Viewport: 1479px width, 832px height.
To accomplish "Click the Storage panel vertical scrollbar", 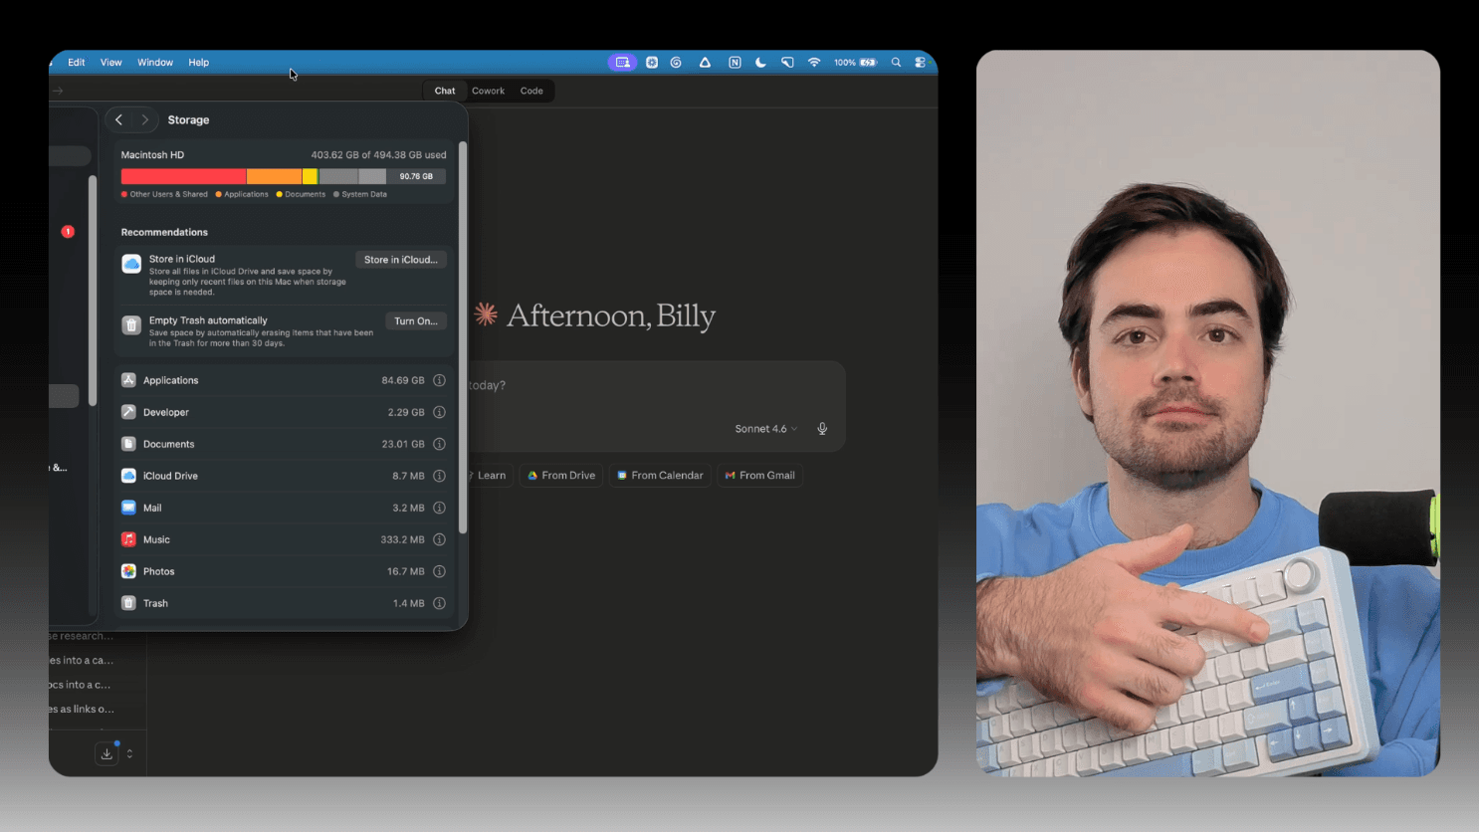I will click(x=462, y=338).
